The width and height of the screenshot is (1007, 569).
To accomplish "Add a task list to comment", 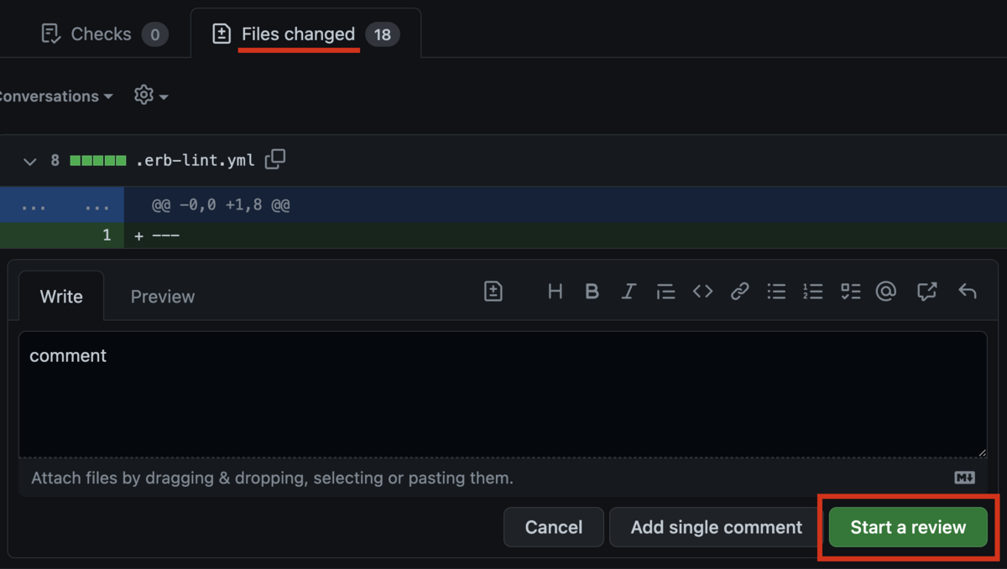I will tap(849, 291).
